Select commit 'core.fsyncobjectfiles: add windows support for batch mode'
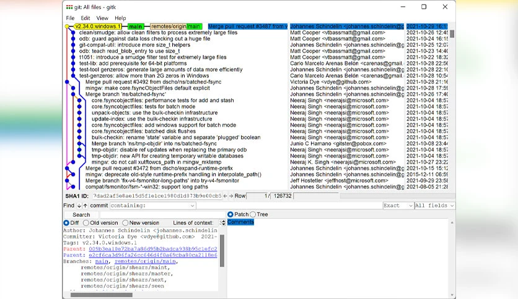 pos(164,125)
